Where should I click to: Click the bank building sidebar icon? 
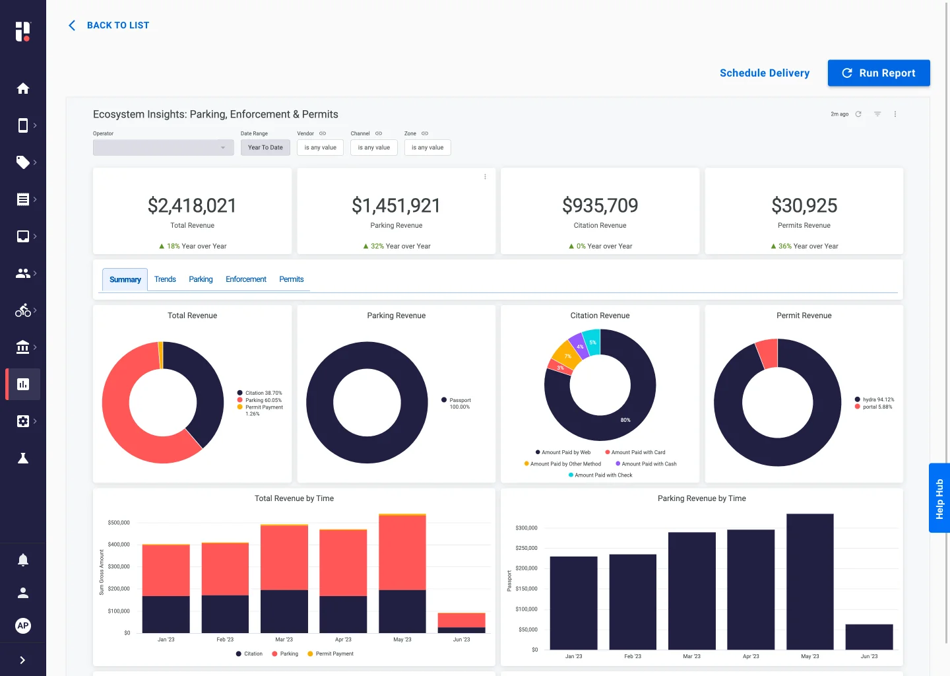pos(23,347)
